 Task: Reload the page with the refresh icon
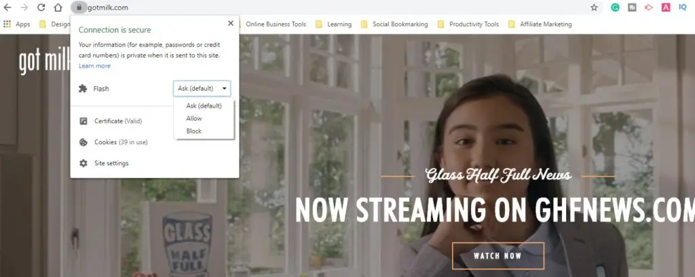click(41, 7)
